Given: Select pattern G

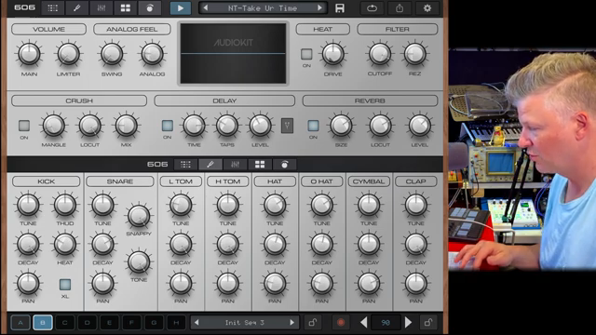Looking at the screenshot, I should pos(154,323).
